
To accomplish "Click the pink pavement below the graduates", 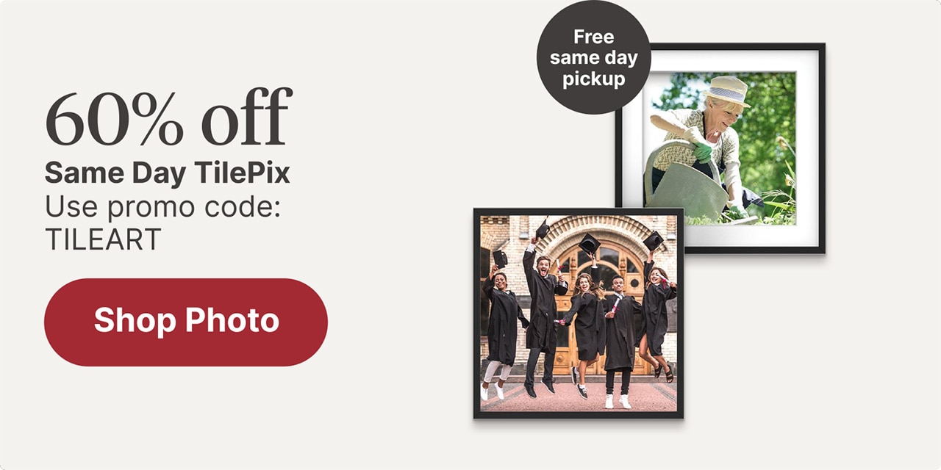I will pos(579,397).
